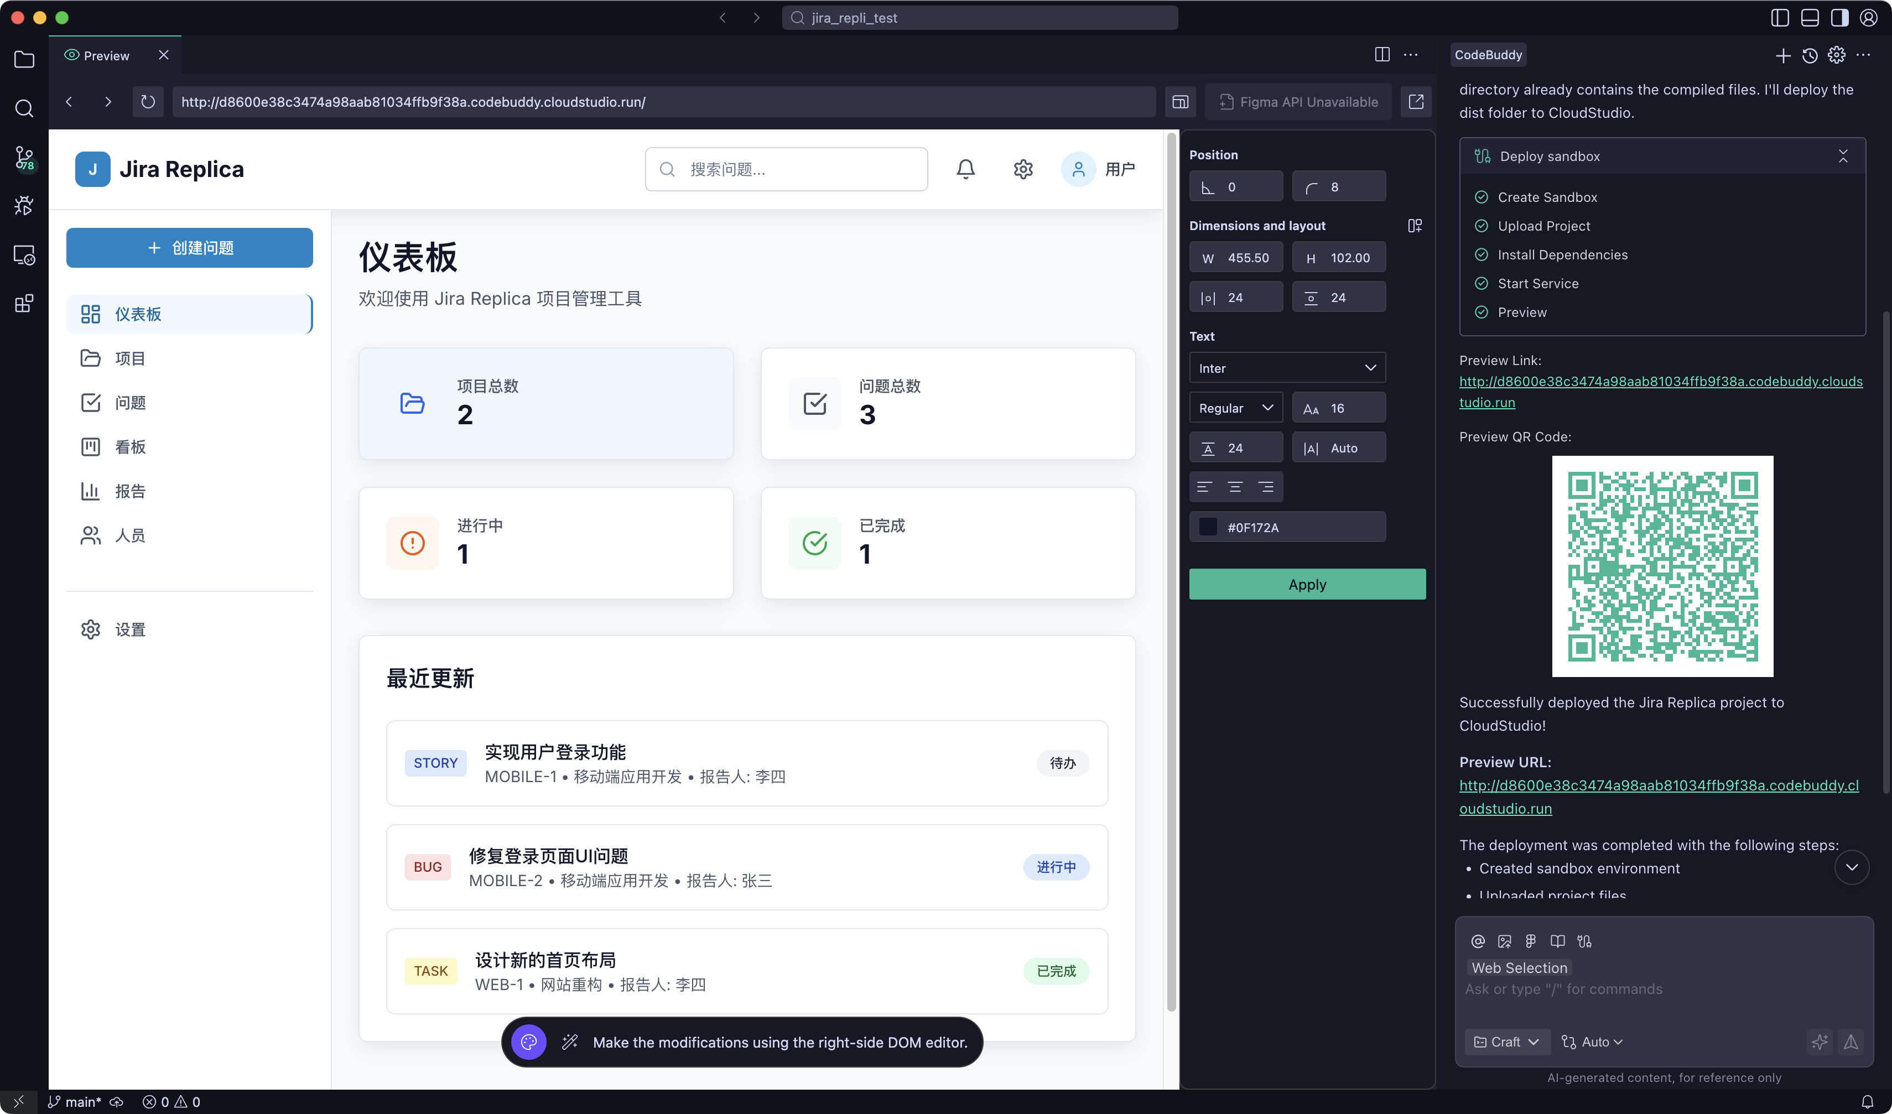Screen dimensions: 1892x1114
Task: Click the 搜索问题 search field
Action: point(786,169)
